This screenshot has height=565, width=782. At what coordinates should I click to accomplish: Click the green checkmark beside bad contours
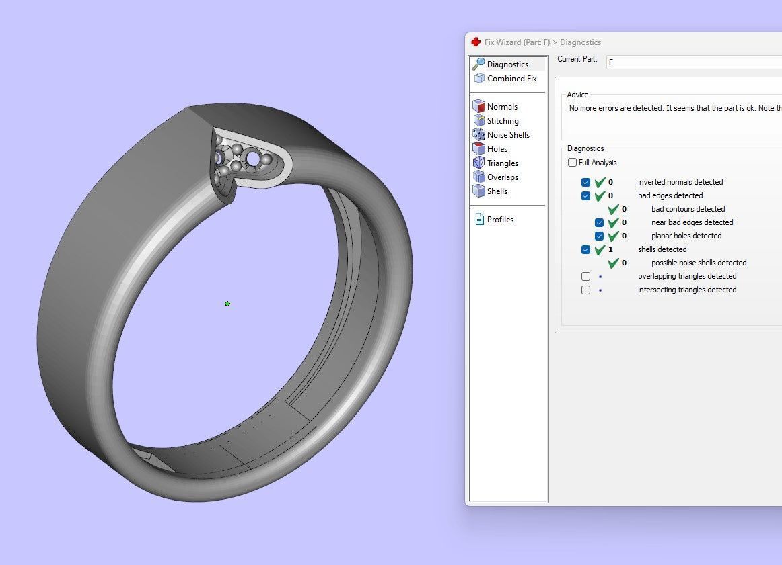(614, 209)
